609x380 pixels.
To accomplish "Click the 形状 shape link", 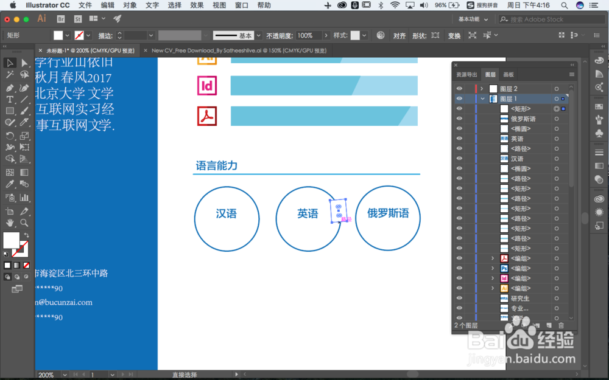I will coord(419,36).
